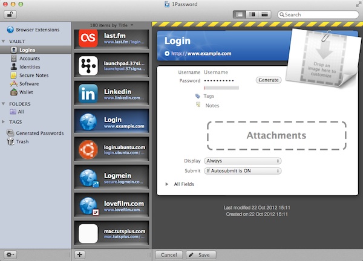The width and height of the screenshot is (363, 261).
Task: Click the go-to-URL arrow icon
Action: [x=167, y=53]
